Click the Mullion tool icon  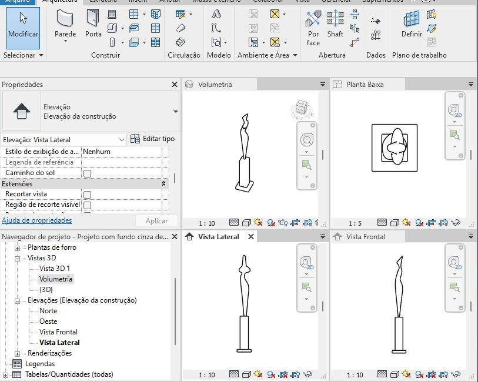point(155,42)
